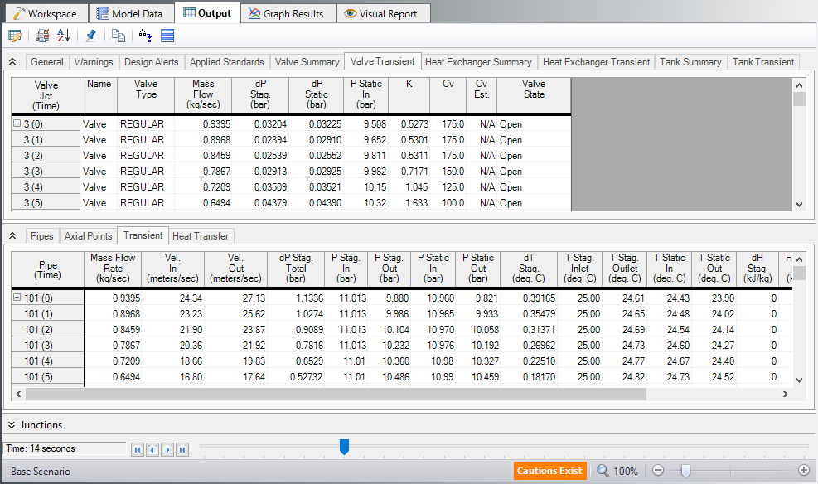The image size is (818, 484).
Task: Click the Mass Flow valve column header
Action: tap(203, 94)
